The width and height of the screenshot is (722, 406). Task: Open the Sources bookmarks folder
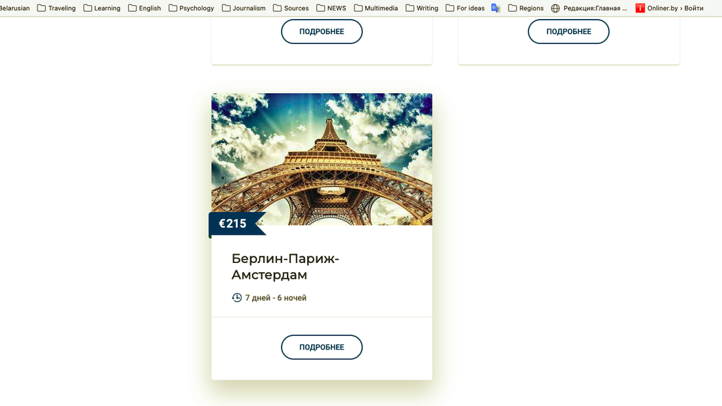[291, 8]
